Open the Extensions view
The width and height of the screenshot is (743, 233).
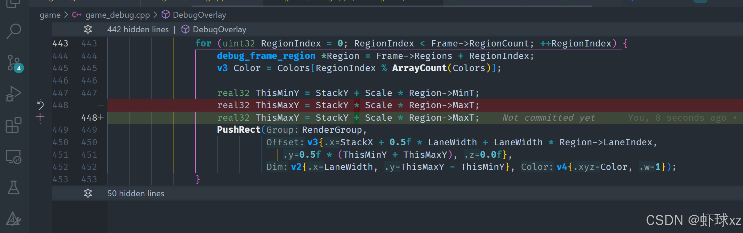tap(14, 125)
